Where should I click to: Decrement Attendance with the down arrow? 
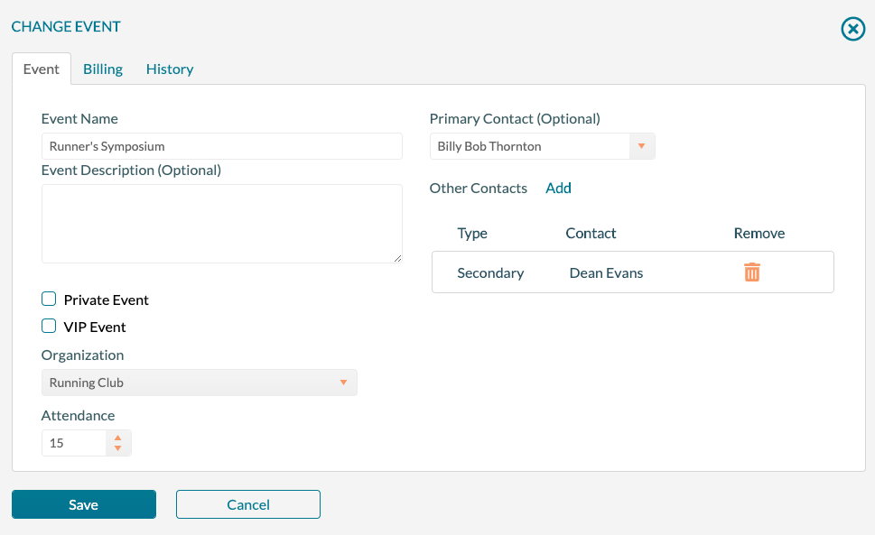pyautogui.click(x=117, y=447)
